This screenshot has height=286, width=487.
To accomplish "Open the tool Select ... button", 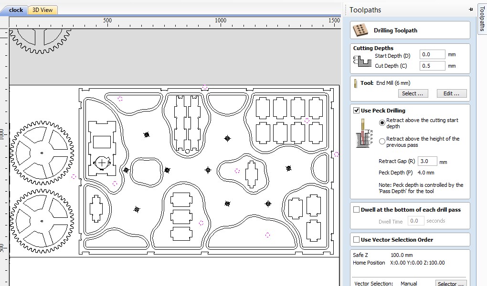I will coord(413,93).
